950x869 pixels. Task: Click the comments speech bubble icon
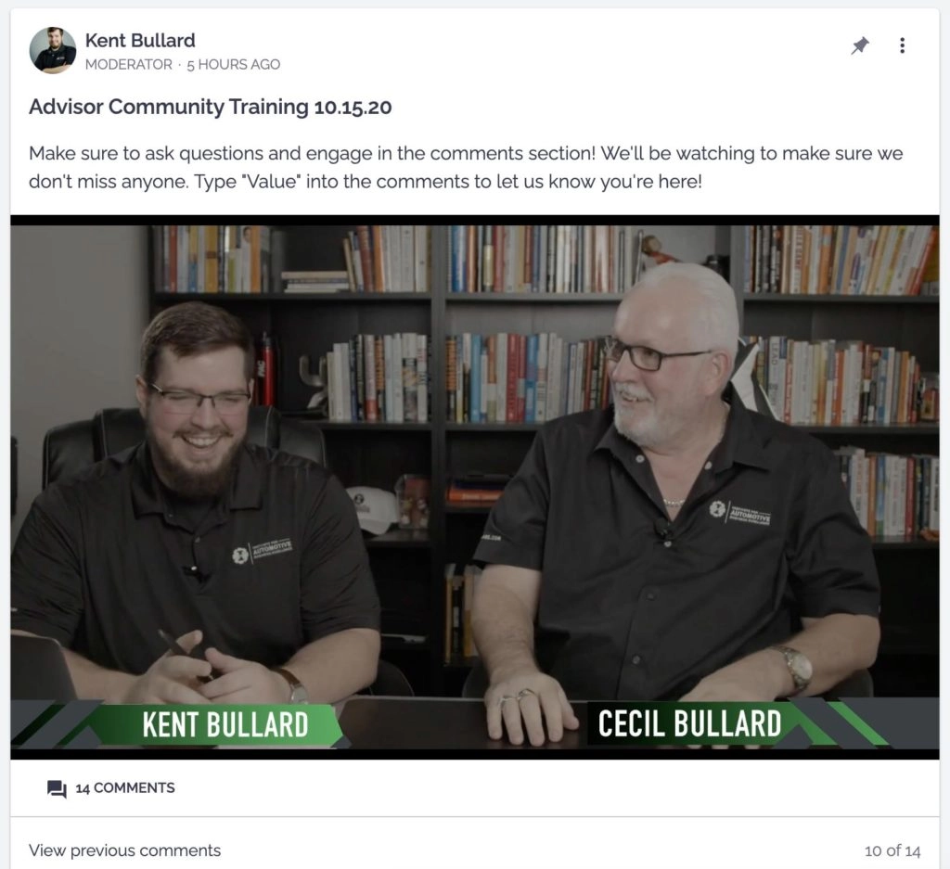[x=57, y=788]
